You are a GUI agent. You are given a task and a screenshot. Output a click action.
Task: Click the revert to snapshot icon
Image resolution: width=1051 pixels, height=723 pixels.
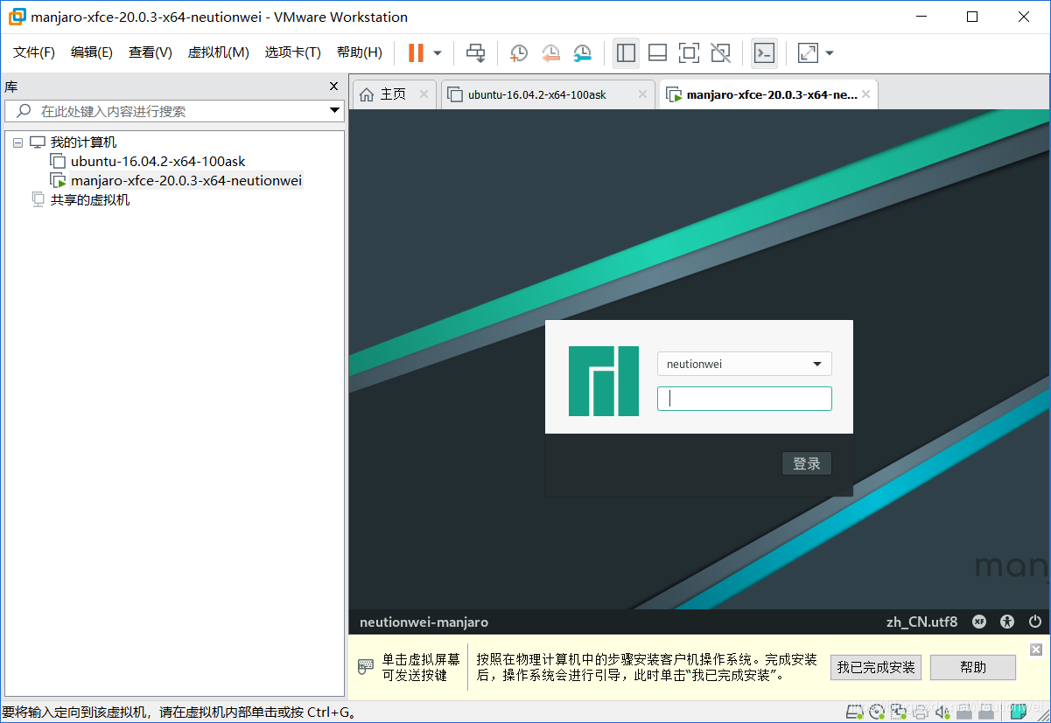coord(550,53)
